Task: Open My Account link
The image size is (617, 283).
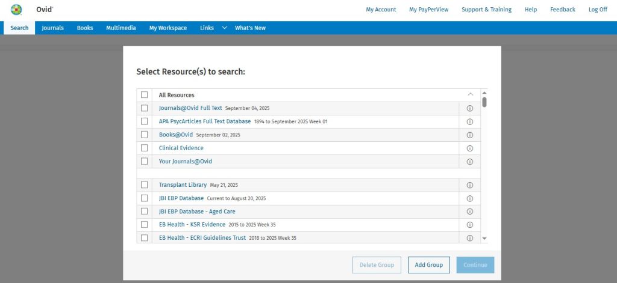Action: point(381,10)
